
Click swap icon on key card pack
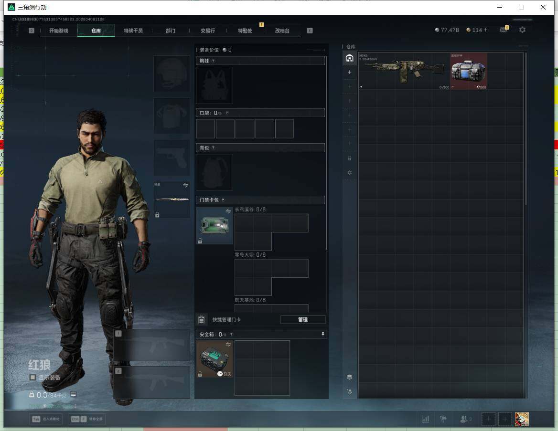tap(228, 211)
